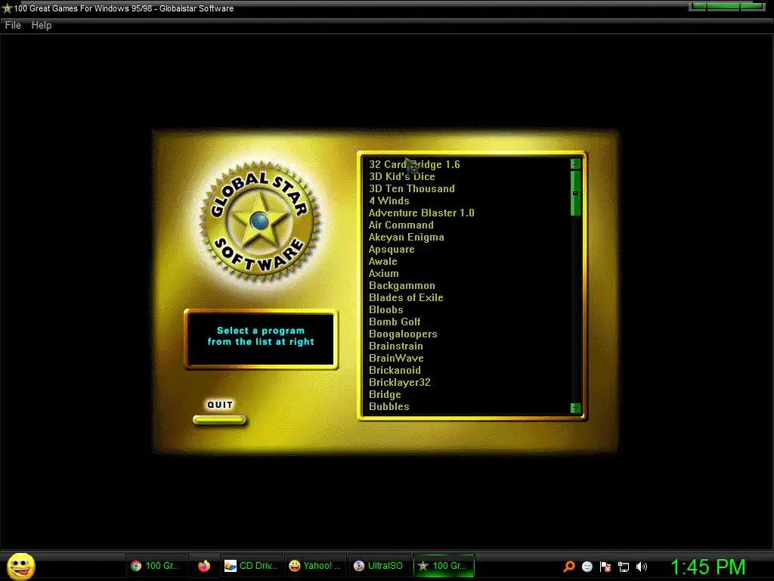Open the File menu
The width and height of the screenshot is (774, 581).
tap(13, 25)
